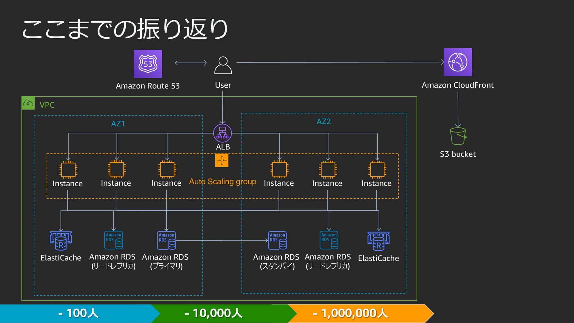Click the "Amazon CloudFront" label
Screen dimensions: 574x323
(458, 85)
